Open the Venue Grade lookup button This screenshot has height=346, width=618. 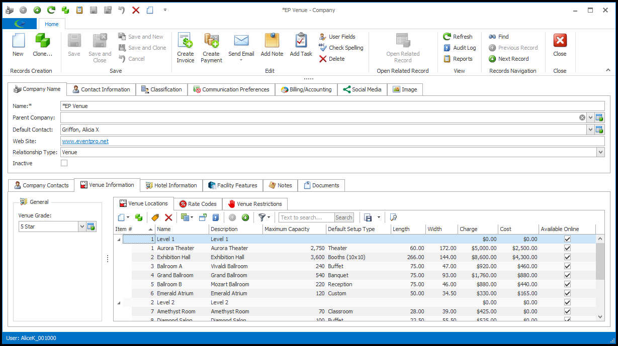[x=91, y=226]
